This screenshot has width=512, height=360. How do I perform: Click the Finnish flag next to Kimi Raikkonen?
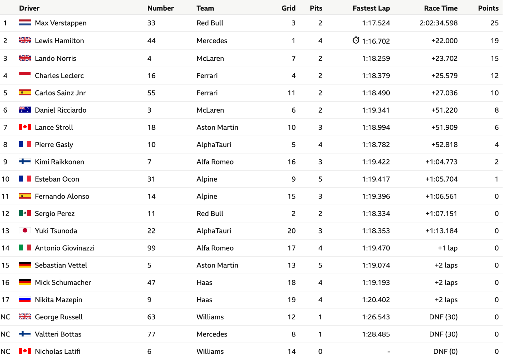pos(25,161)
